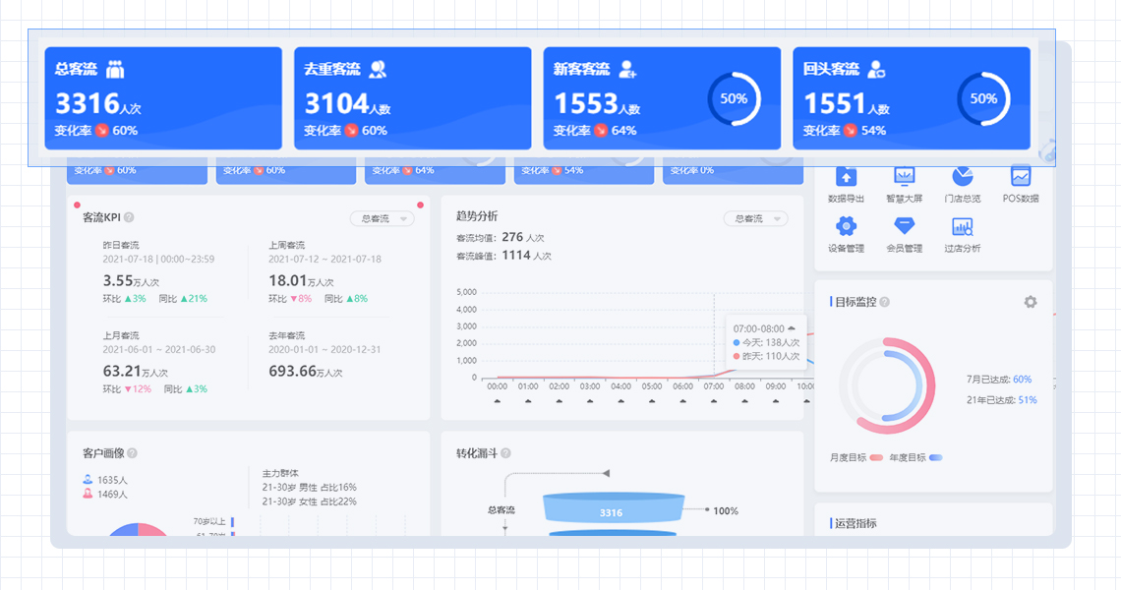1121x590 pixels.
Task: Select the 回头客流 returning traffic card
Action: [x=912, y=98]
